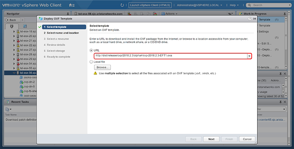Viewport: 294px width, 149px height.
Task: Click the Settings entry in Work In Progress
Action: pos(263,32)
